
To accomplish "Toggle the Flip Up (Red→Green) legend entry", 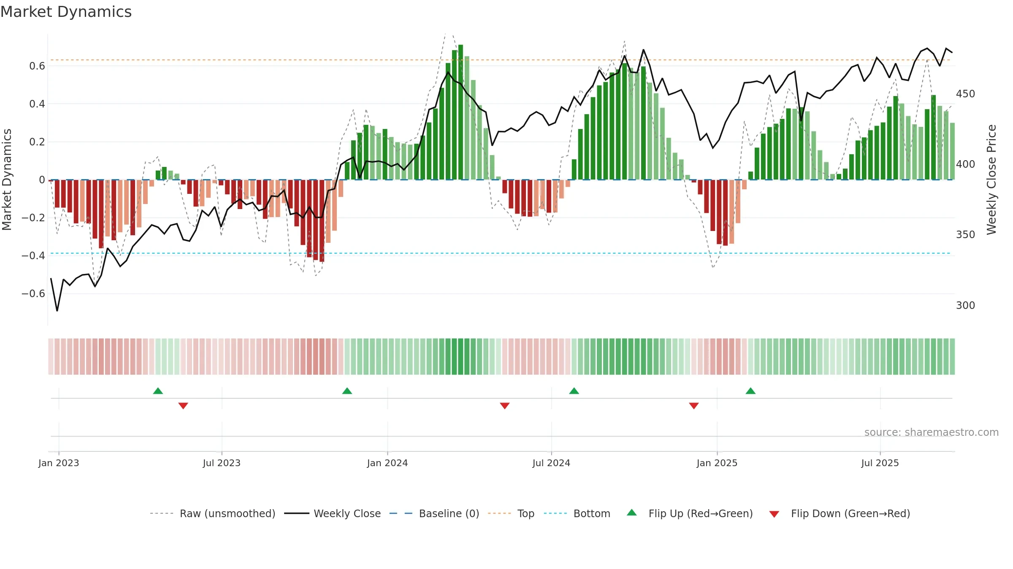I will coord(690,513).
